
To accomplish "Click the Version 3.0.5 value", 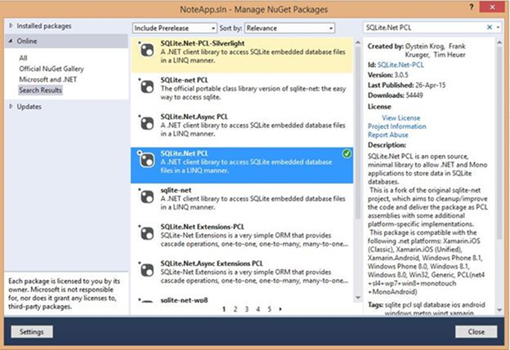I will [401, 75].
